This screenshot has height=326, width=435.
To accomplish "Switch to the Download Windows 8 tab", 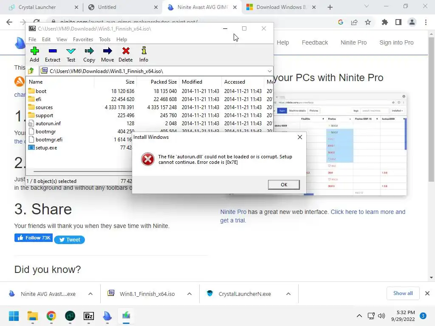I will pos(280,7).
